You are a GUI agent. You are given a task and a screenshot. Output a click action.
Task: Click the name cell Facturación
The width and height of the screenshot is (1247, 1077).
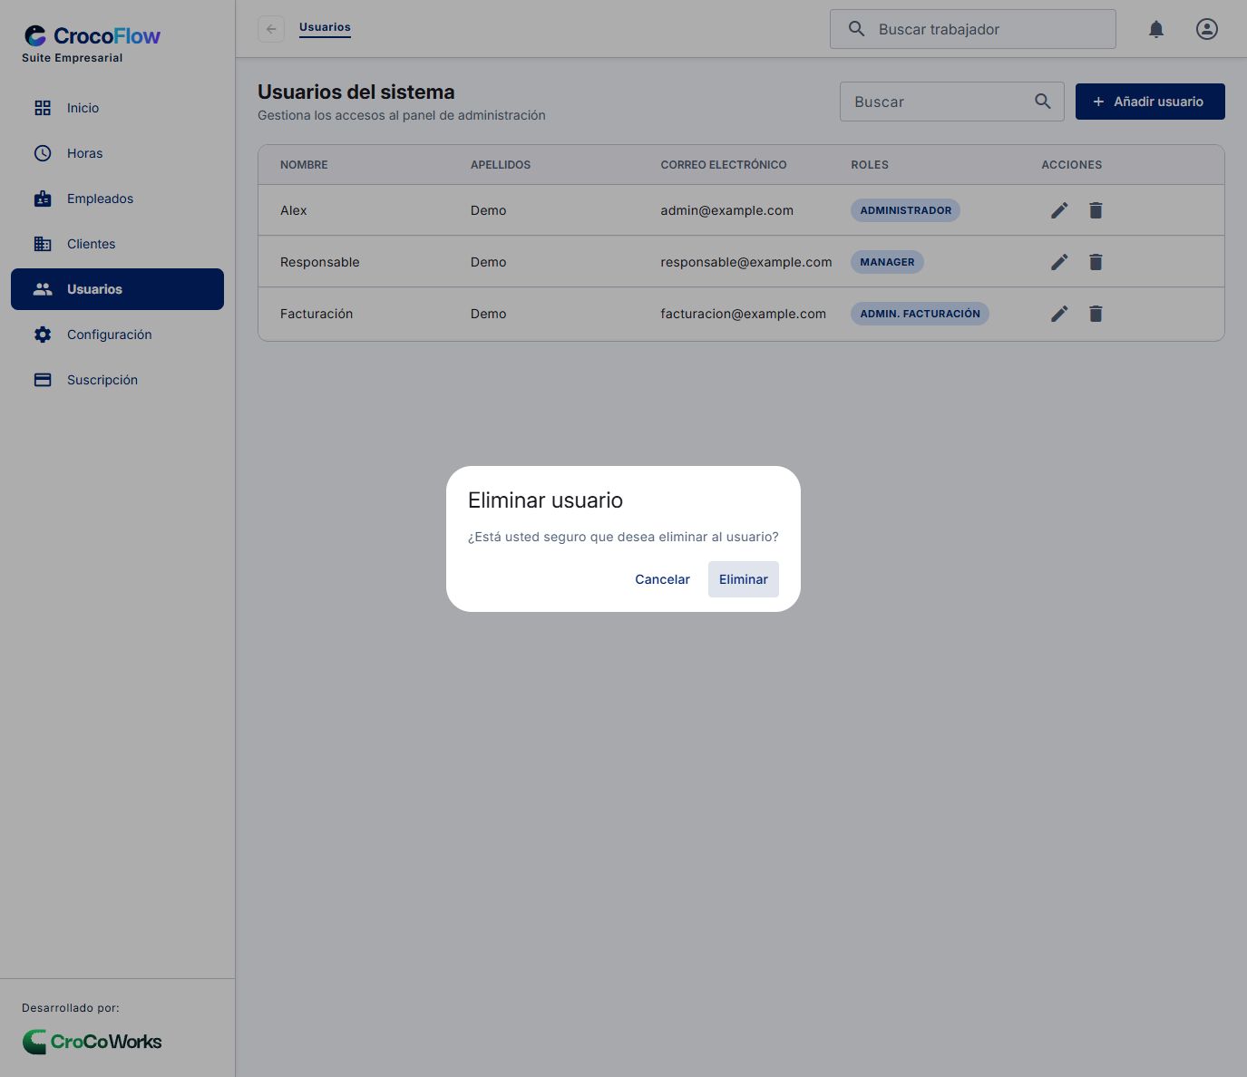point(317,314)
